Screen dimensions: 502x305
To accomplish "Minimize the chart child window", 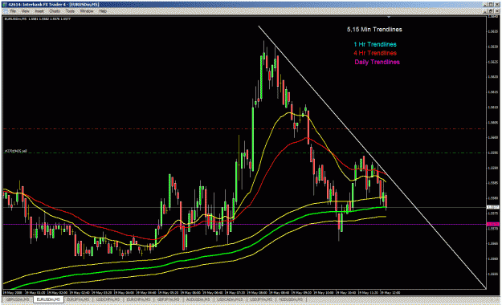I will coord(485,11).
